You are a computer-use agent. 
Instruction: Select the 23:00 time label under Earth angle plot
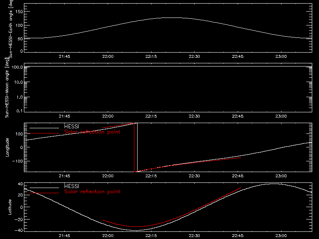click(x=281, y=57)
